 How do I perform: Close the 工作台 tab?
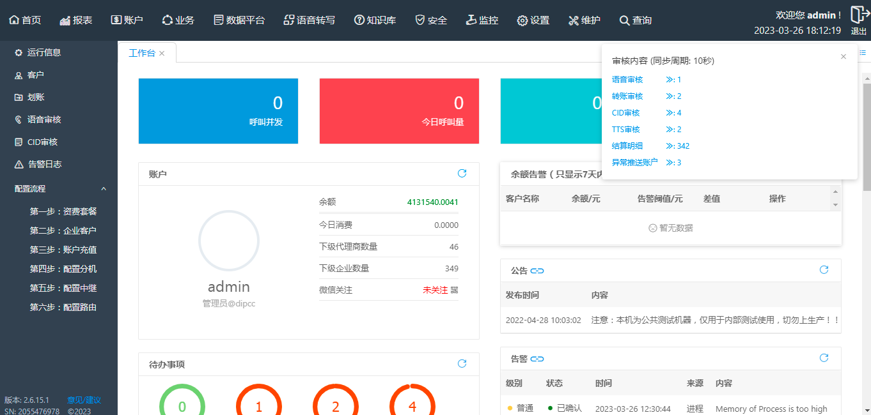point(162,54)
